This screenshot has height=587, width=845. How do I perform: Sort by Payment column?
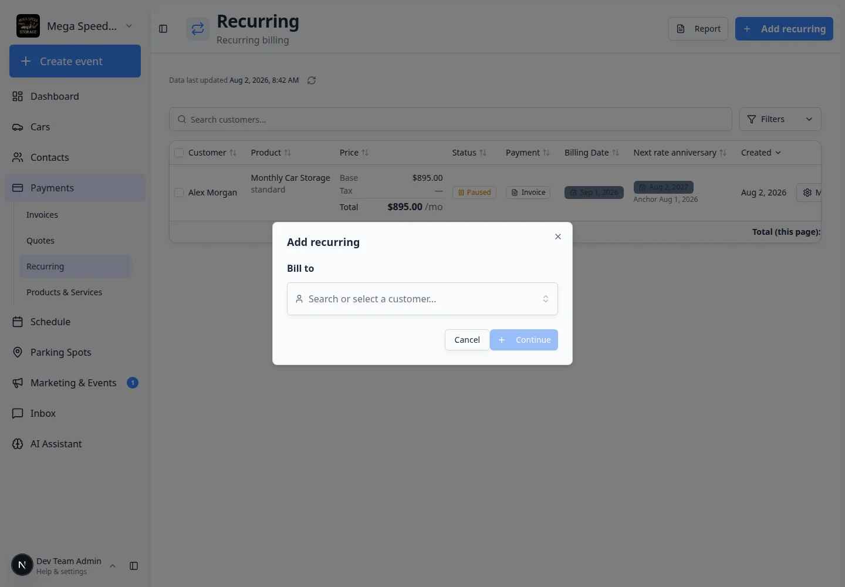coord(528,153)
